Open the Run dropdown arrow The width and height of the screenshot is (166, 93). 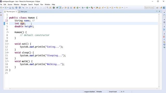click(89, 7)
